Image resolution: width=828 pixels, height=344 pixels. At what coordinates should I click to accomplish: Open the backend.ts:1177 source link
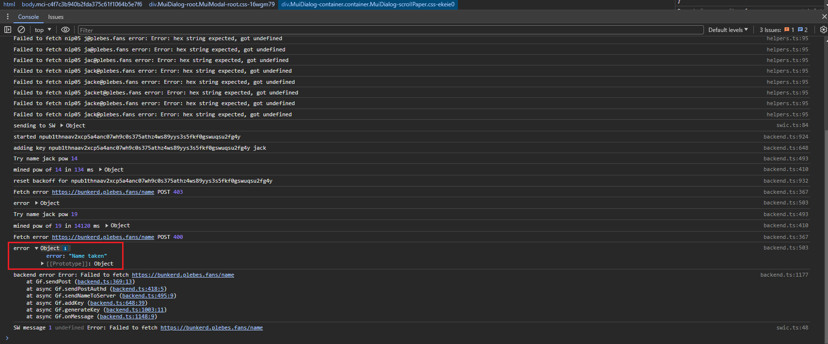click(x=784, y=275)
